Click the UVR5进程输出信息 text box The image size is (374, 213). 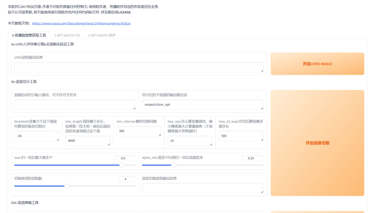pyautogui.click(x=139, y=67)
